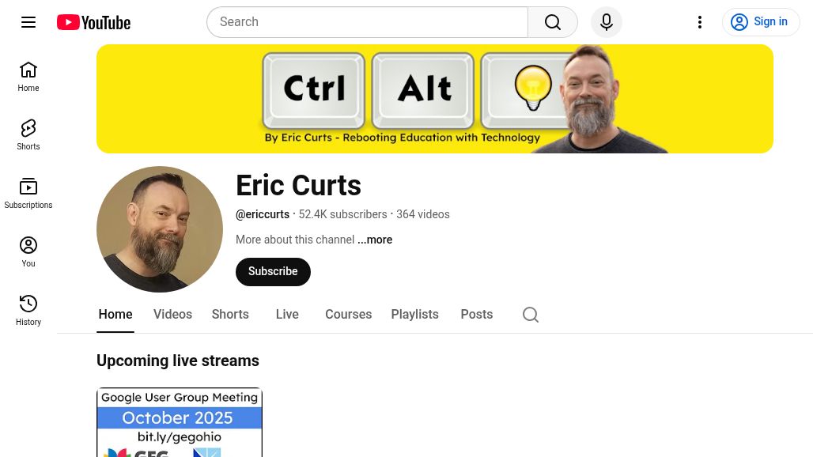Open Subscriptions from the sidebar
The image size is (813, 457).
pos(28,193)
